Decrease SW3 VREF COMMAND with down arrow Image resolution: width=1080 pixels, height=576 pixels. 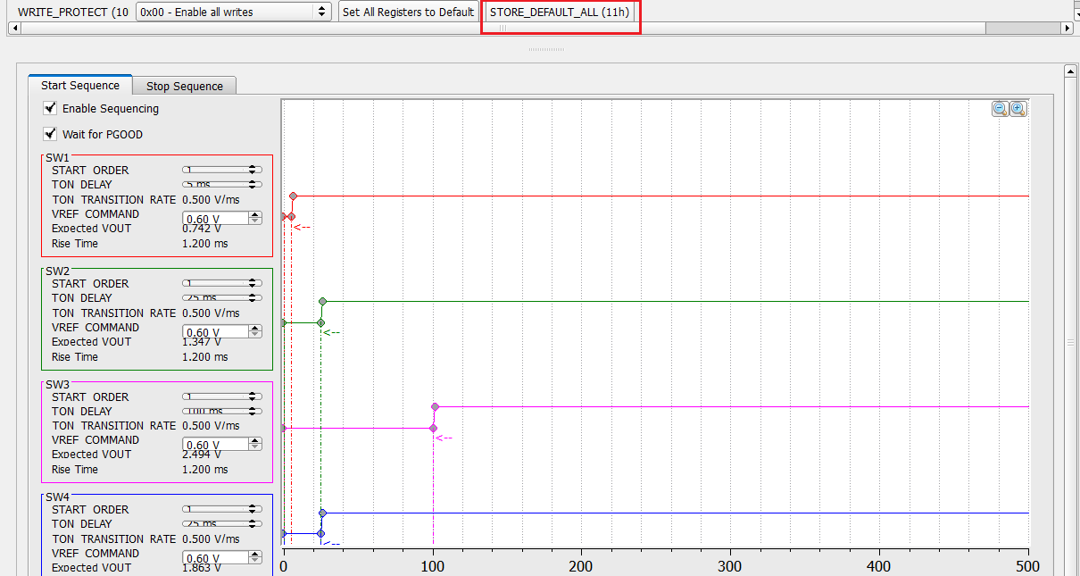[255, 448]
